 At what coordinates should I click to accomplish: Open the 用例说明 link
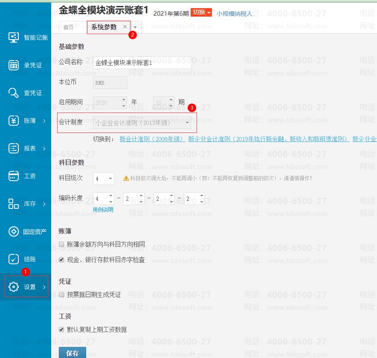point(103,210)
